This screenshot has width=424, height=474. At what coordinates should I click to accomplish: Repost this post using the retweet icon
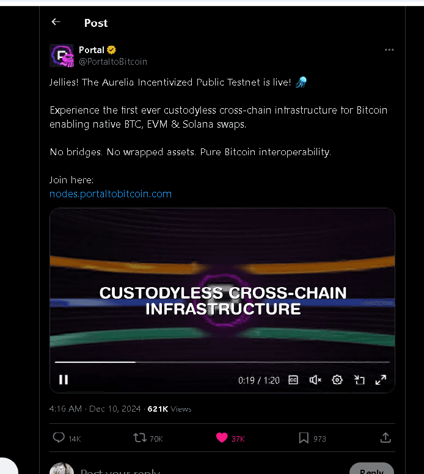pyautogui.click(x=140, y=437)
